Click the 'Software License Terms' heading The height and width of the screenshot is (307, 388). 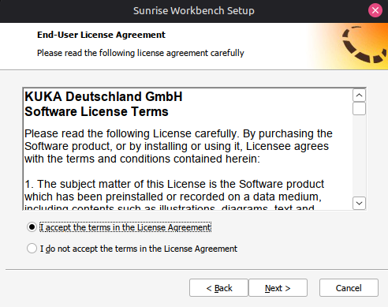tap(96, 111)
